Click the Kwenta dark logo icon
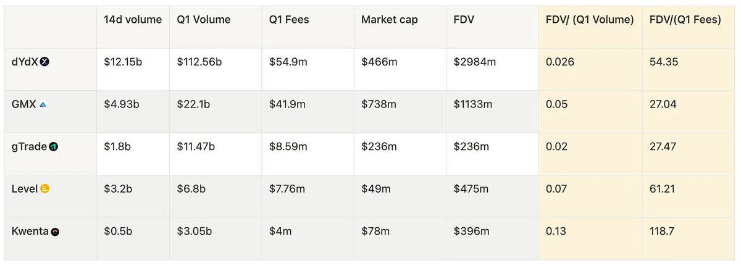741x268 pixels. coord(56,232)
